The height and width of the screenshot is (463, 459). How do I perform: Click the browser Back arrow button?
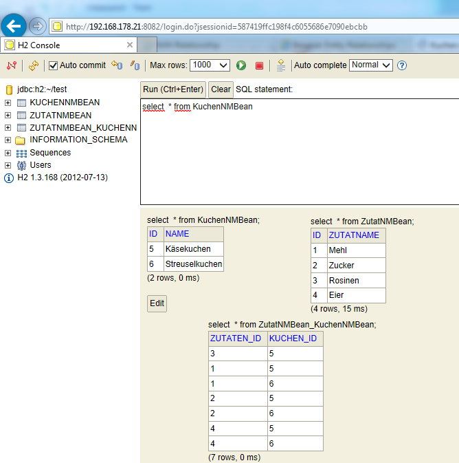pyautogui.click(x=14, y=26)
